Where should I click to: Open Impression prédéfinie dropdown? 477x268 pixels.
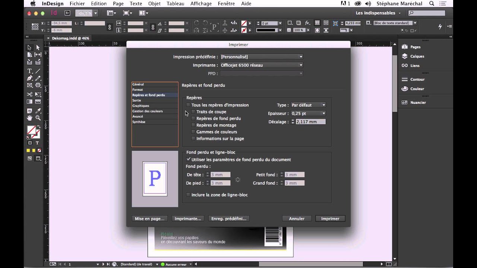(262, 57)
